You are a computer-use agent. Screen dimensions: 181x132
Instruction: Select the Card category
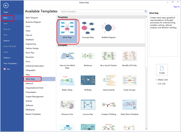[x=28, y=26]
